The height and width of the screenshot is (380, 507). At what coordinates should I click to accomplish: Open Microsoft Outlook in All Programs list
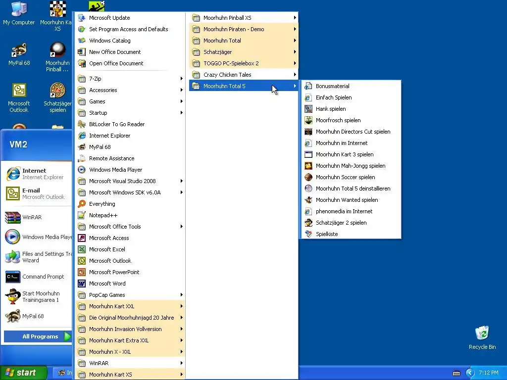(130, 260)
